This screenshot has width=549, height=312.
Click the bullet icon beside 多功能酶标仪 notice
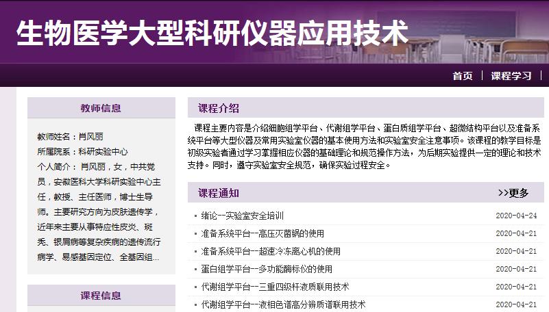coord(195,270)
